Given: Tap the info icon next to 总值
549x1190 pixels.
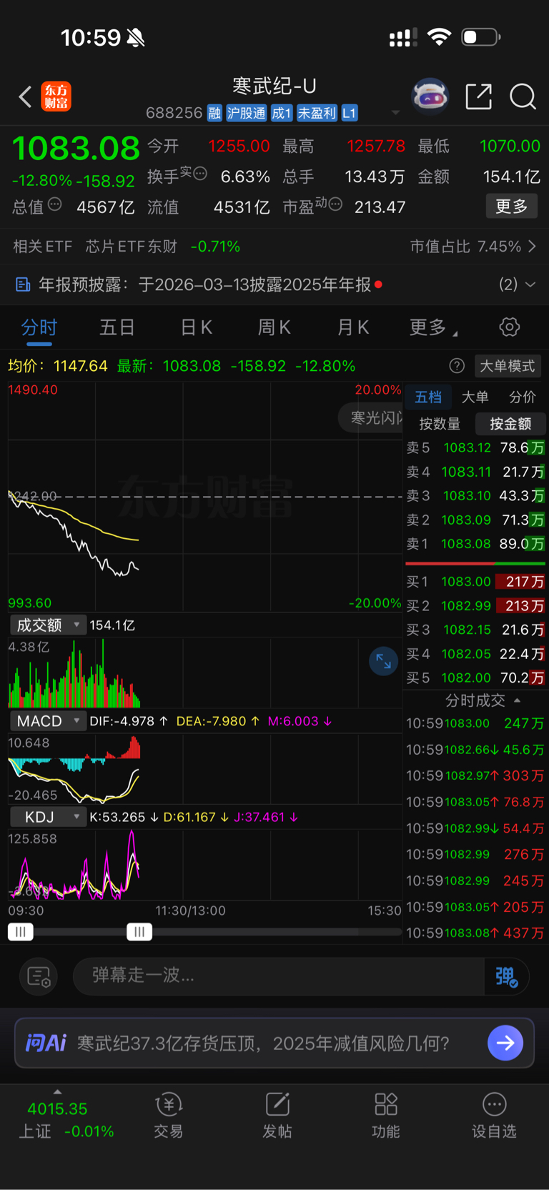Looking at the screenshot, I should point(54,204).
